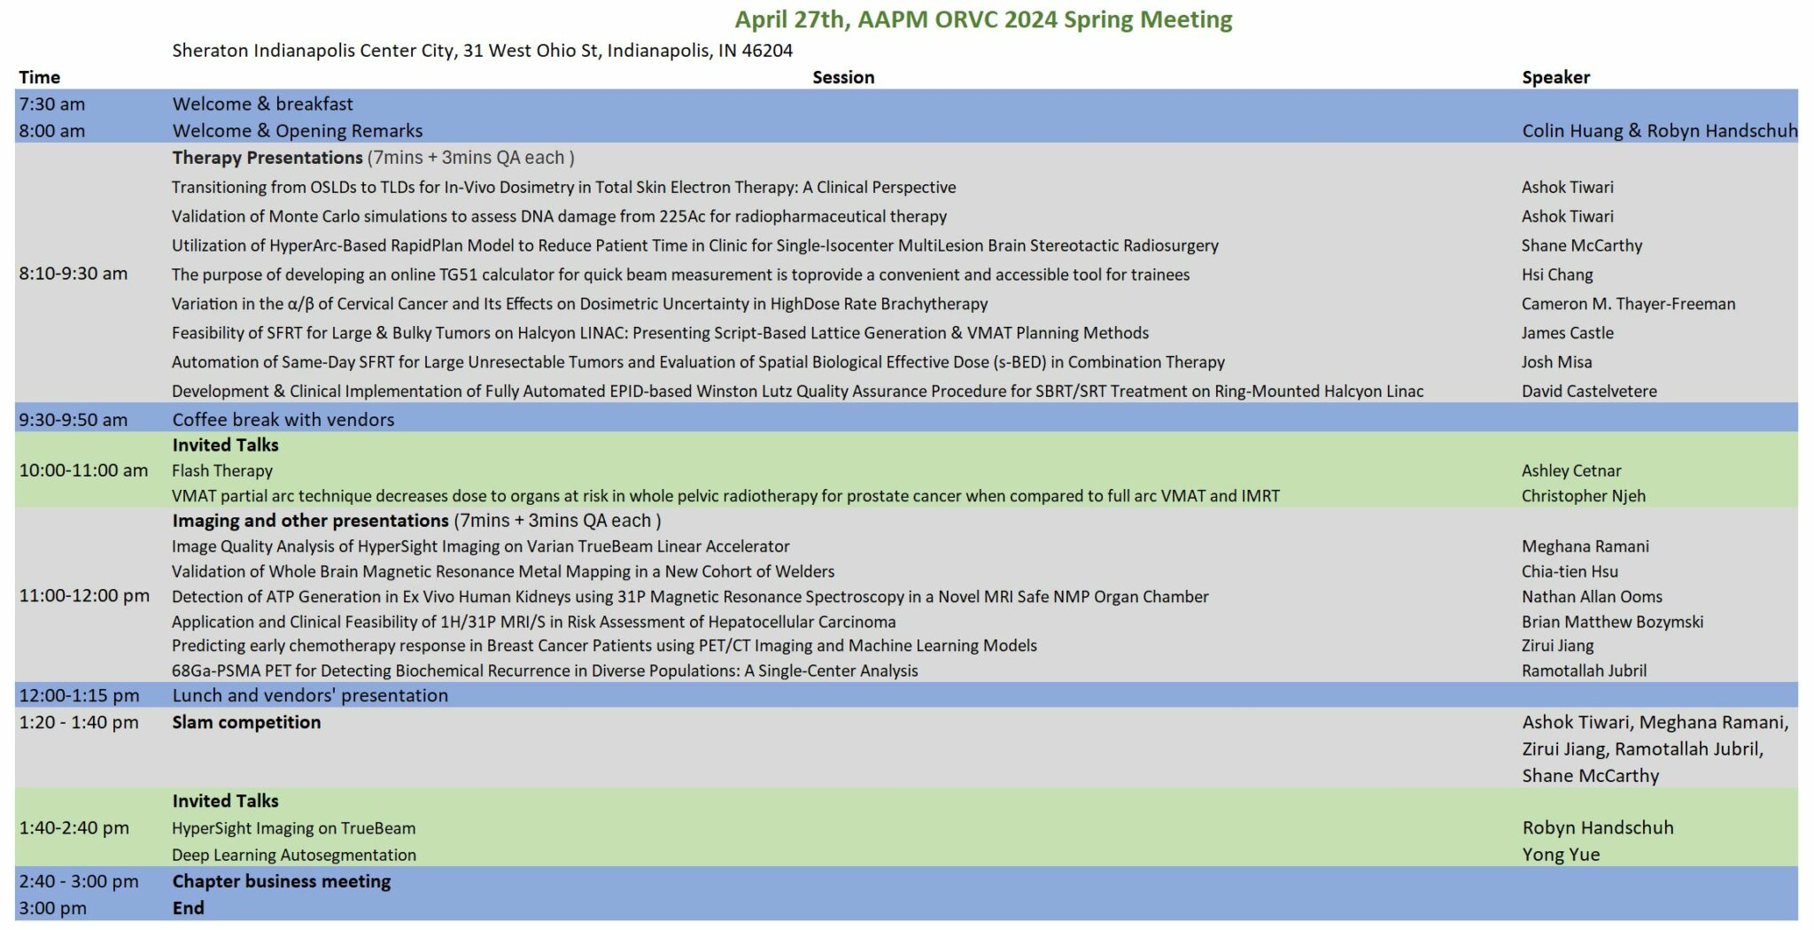The width and height of the screenshot is (1814, 930).
Task: Click speaker name 'Hsi Chang'
Action: coord(1557,275)
